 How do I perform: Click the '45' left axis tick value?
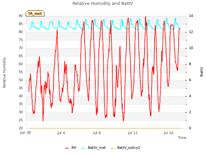click(21, 88)
